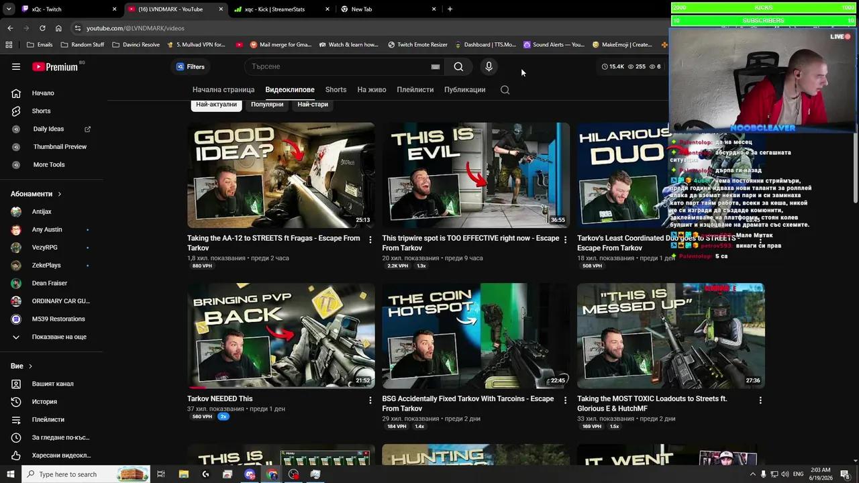This screenshot has width=859, height=483.
Task: Click the browser home button
Action: pyautogui.click(x=58, y=28)
